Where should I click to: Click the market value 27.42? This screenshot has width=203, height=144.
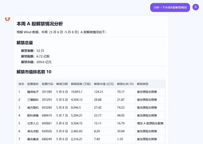pyautogui.click(x=98, y=108)
